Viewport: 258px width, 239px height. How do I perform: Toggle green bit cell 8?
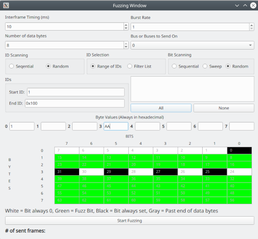(x=240, y=158)
